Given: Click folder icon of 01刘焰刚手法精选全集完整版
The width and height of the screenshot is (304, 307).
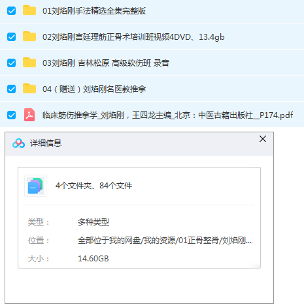Looking at the screenshot, I should (29, 10).
